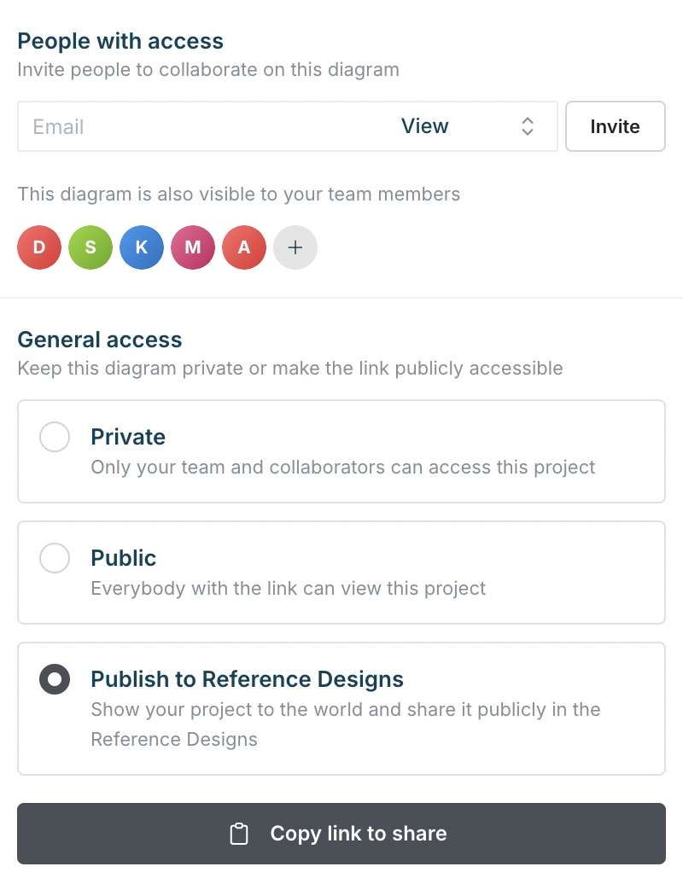Toggle the Publish to Reference Designs radio
The width and height of the screenshot is (683, 884).
[x=55, y=680]
